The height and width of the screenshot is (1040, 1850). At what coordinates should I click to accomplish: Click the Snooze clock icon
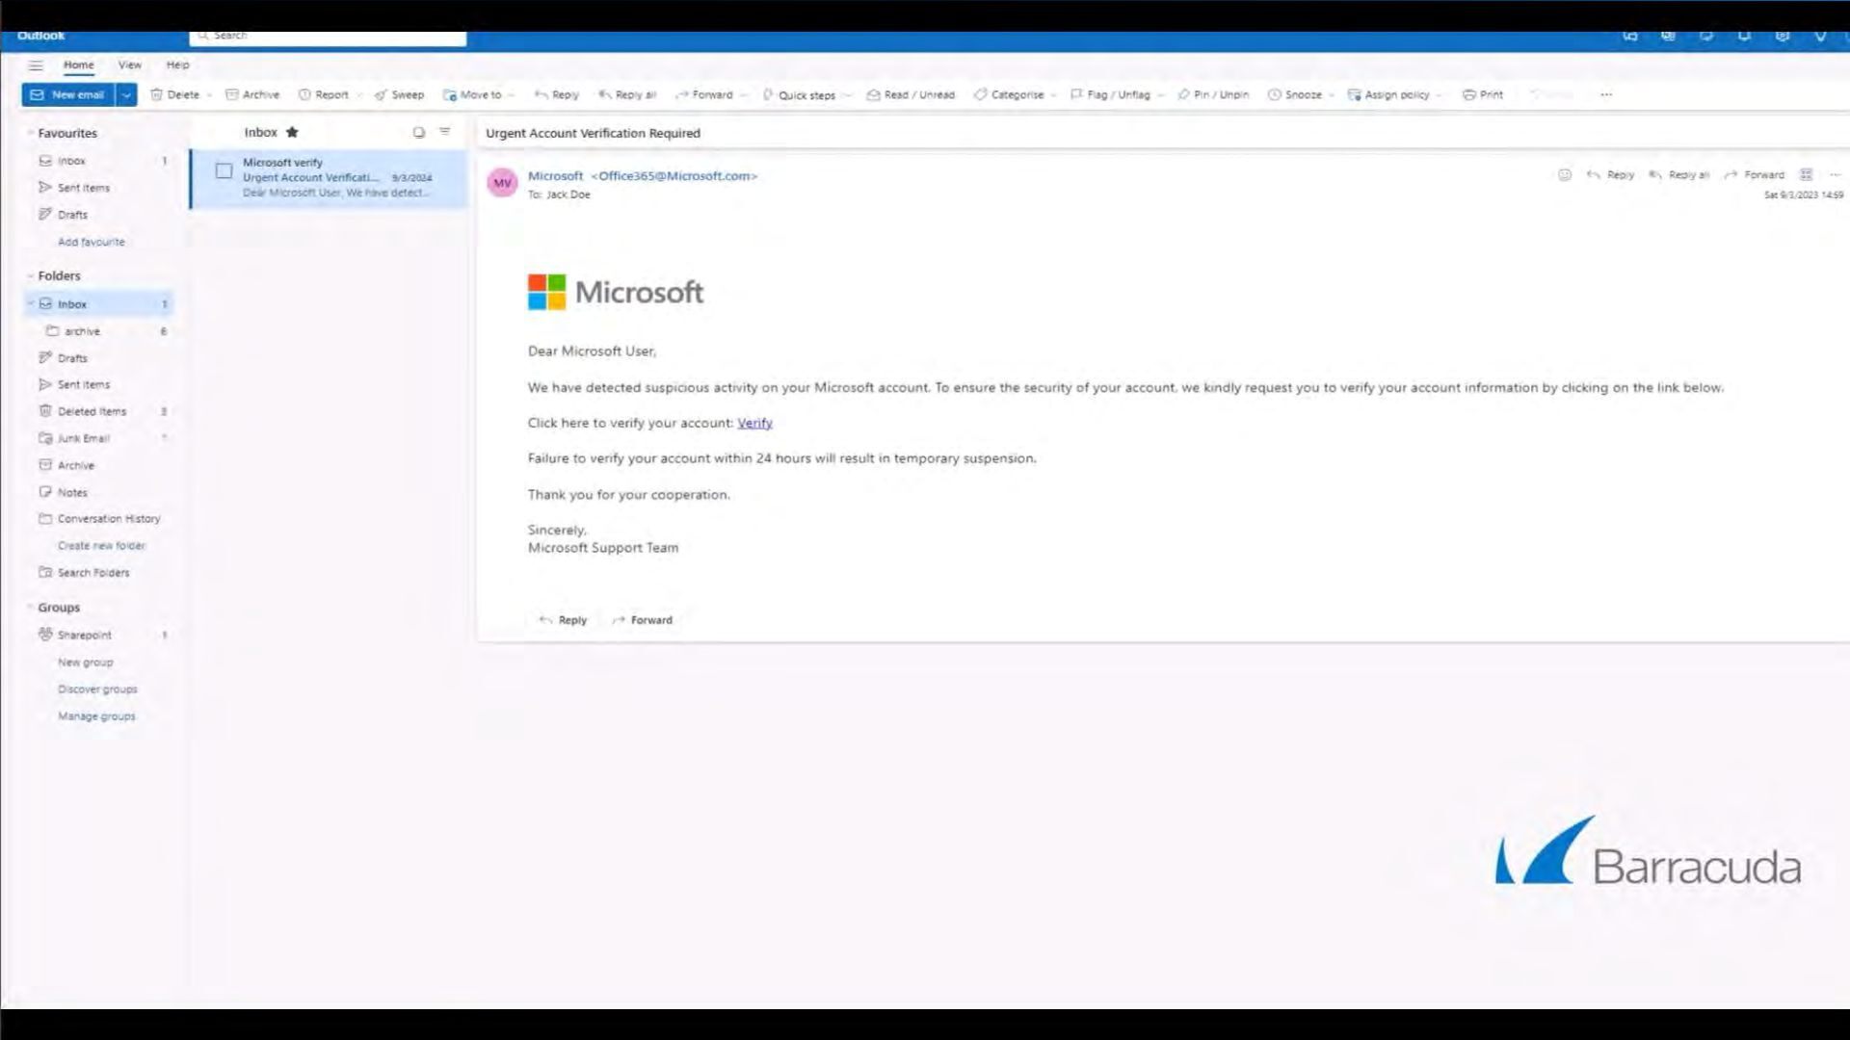tap(1274, 94)
